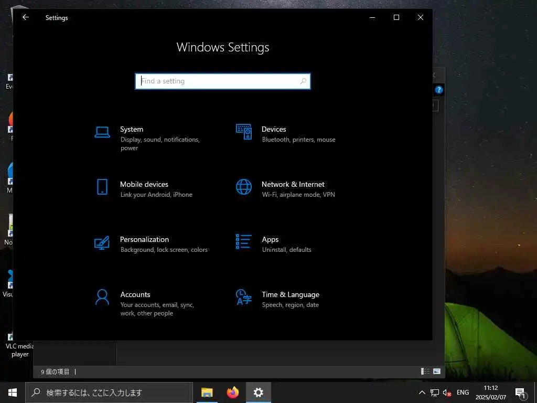Screen dimensions: 537x403
Task: Open the System laptop icon
Action: [x=102, y=132]
